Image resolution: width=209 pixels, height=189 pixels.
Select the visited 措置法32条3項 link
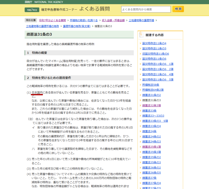click(x=152, y=106)
